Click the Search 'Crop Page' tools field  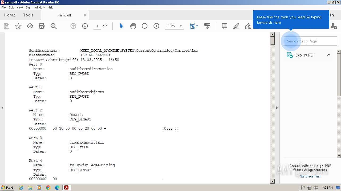[x=310, y=41]
